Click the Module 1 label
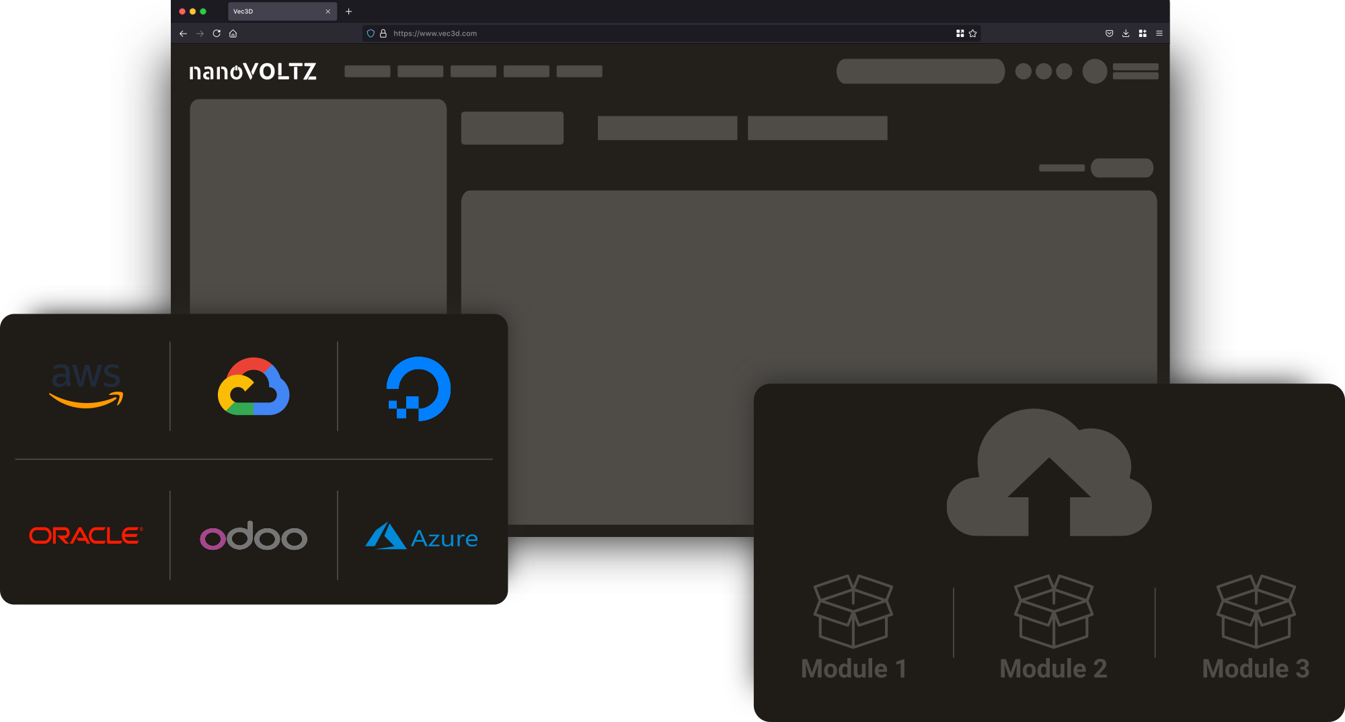This screenshot has height=722, width=1345. (854, 669)
